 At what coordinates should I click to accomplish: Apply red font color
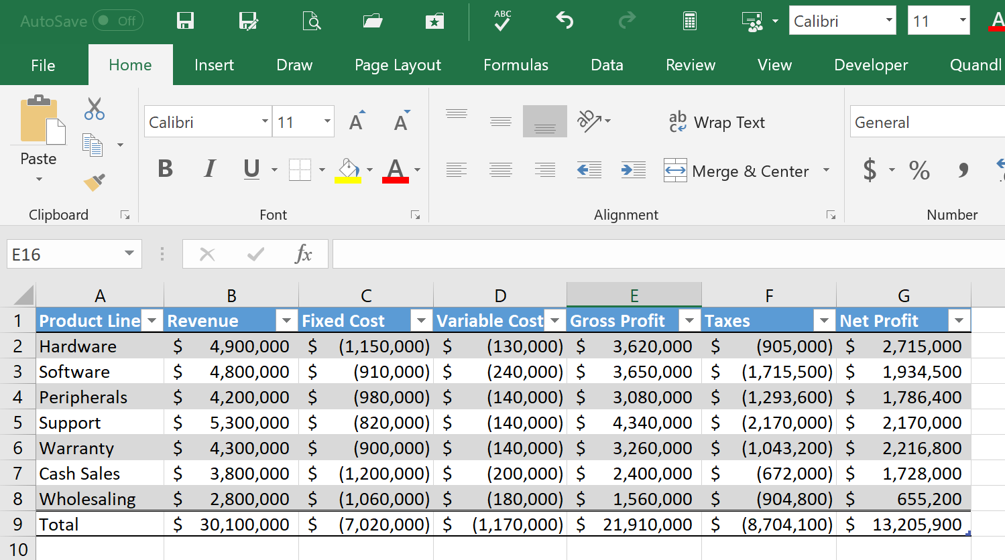(396, 170)
